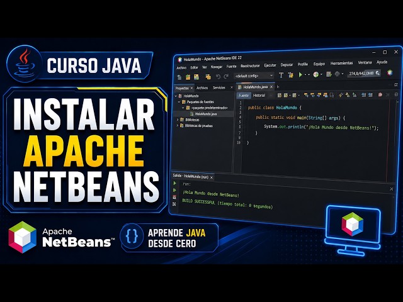
Task: Click the "public class HolaMundo" code line
Action: pyautogui.click(x=275, y=108)
